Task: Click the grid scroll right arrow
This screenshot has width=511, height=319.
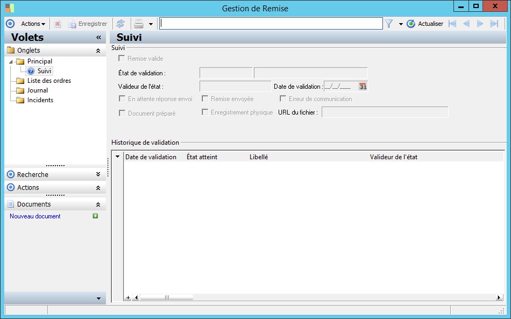Action: click(499, 297)
